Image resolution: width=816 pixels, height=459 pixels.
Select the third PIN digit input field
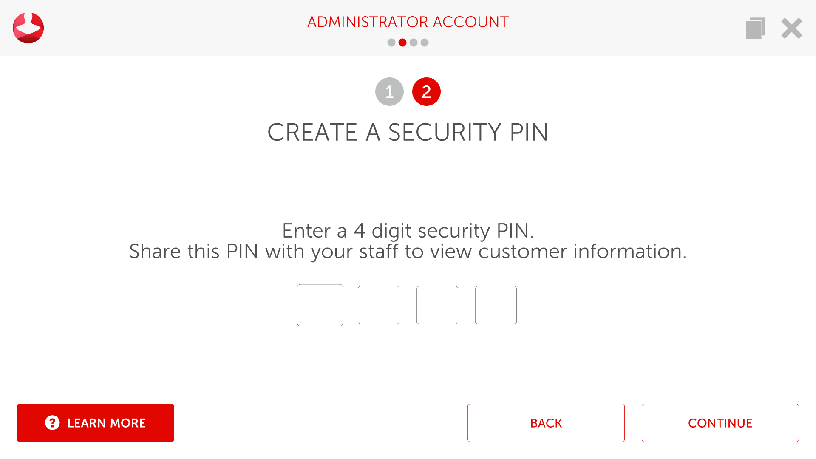[437, 304]
